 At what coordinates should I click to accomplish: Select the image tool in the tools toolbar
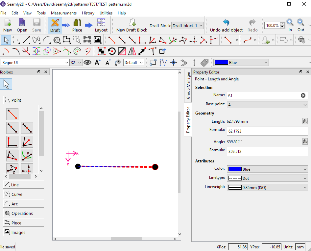[x=97, y=40]
